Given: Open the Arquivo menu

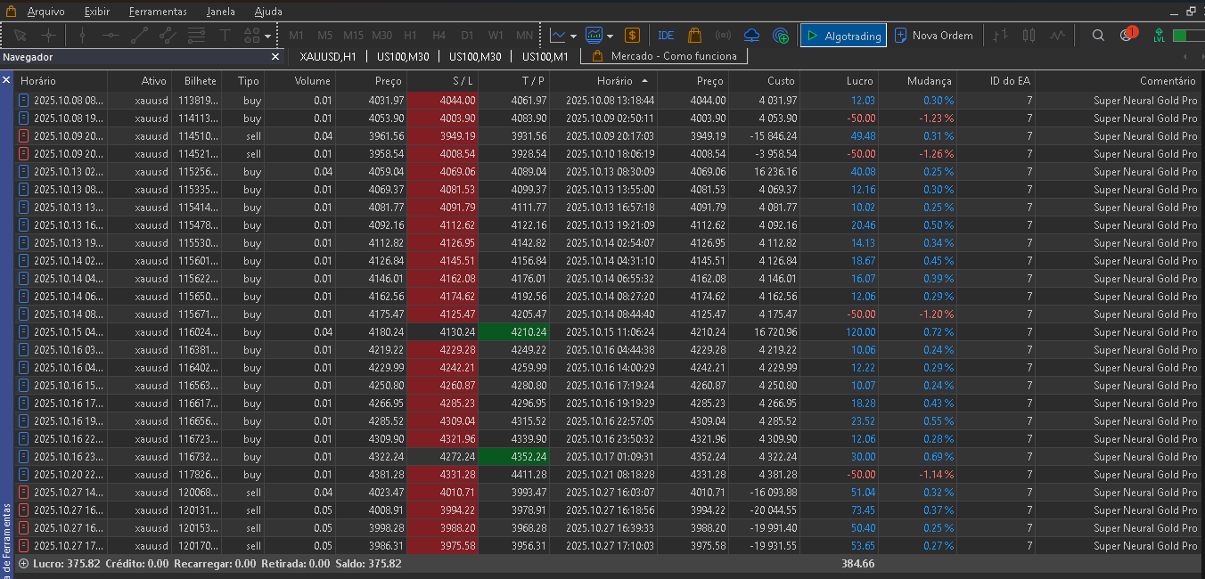Looking at the screenshot, I should pos(45,12).
